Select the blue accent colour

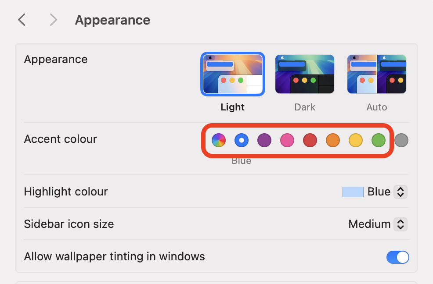coord(242,140)
